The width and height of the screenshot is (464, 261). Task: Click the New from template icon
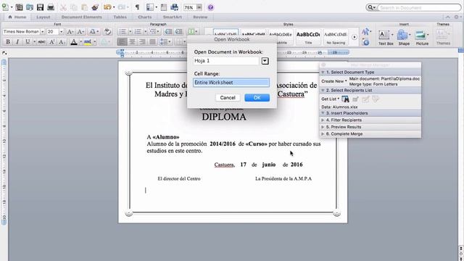coord(20,7)
